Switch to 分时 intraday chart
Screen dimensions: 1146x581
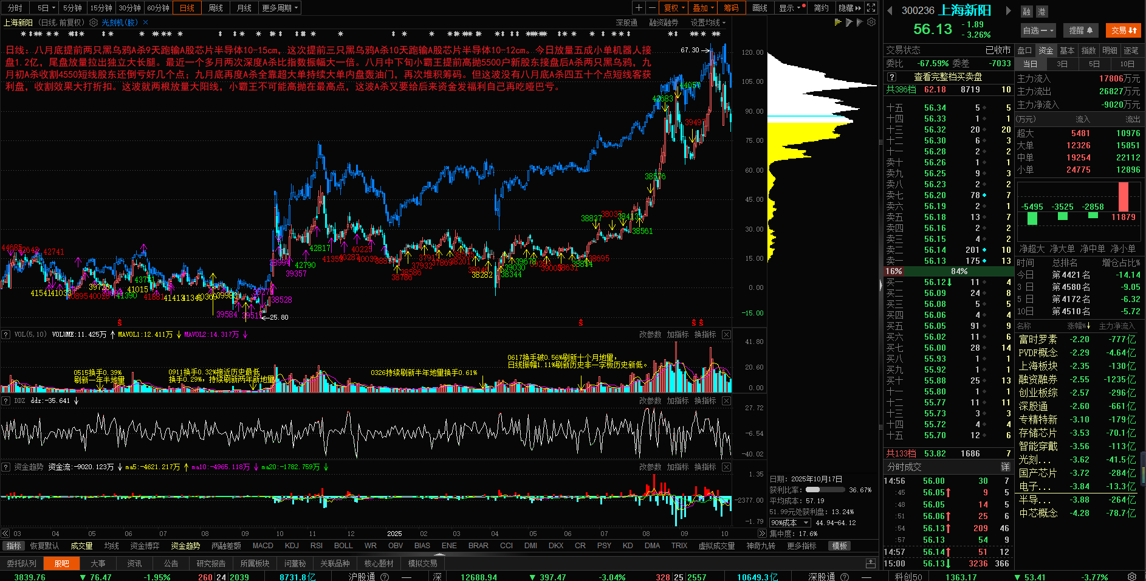[x=15, y=8]
